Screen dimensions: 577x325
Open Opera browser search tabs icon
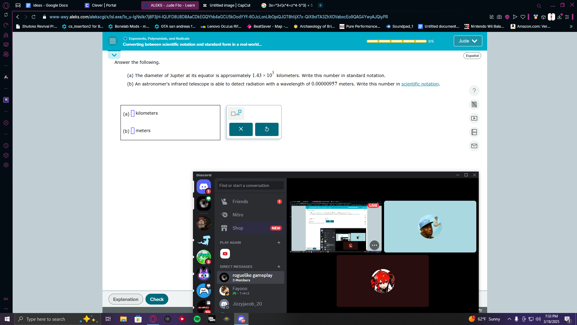pos(539,5)
